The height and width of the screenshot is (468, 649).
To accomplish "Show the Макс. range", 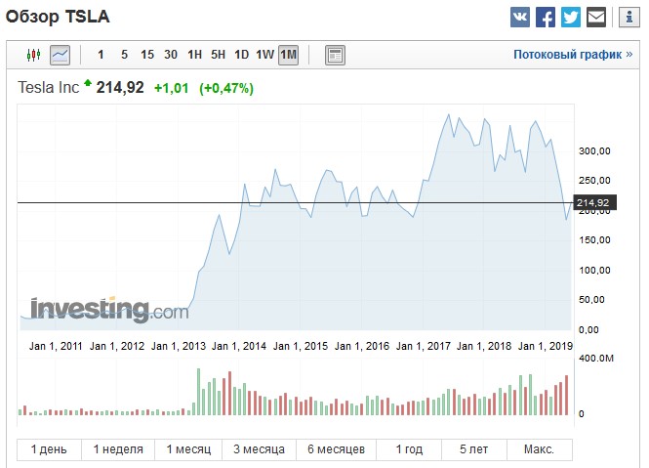I will (x=539, y=449).
